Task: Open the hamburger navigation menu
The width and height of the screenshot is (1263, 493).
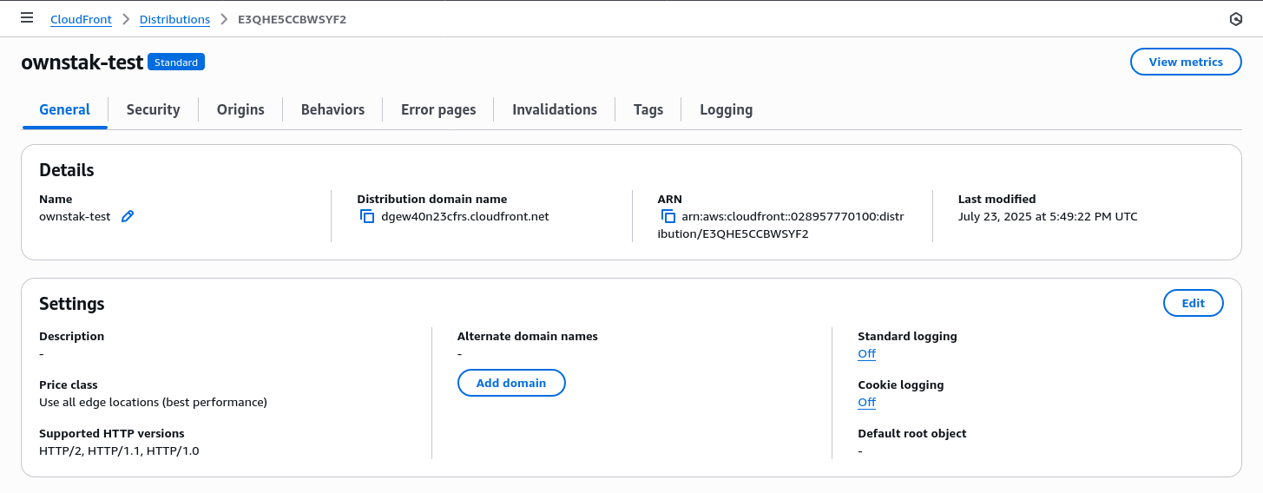Action: tap(27, 18)
